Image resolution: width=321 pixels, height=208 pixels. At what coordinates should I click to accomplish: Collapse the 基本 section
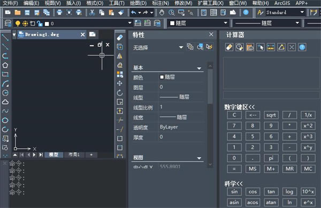point(199,68)
